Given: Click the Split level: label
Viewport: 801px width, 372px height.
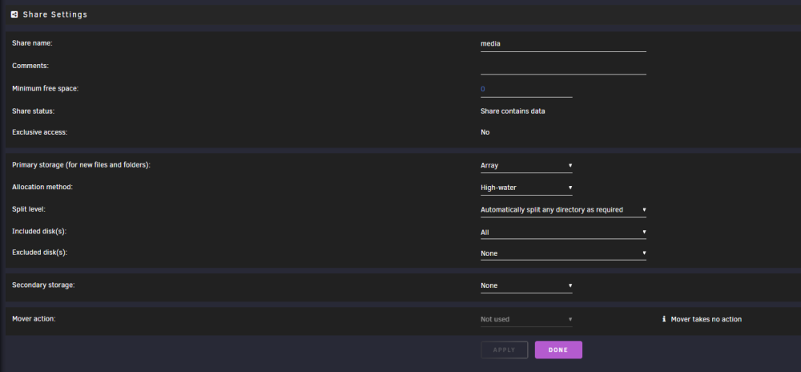Looking at the screenshot, I should (29, 209).
